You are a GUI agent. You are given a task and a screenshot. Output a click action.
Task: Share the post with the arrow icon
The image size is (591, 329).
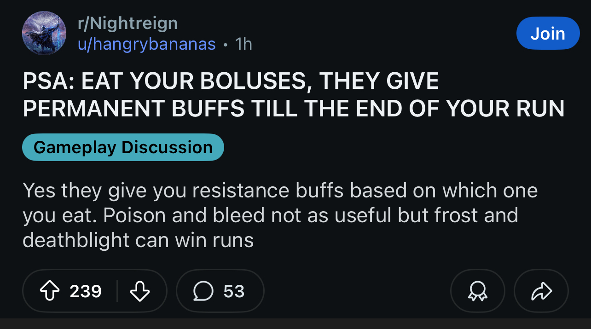point(541,291)
